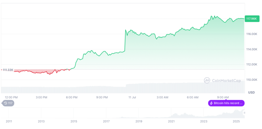Click the USD currency label

[x=251, y=92]
